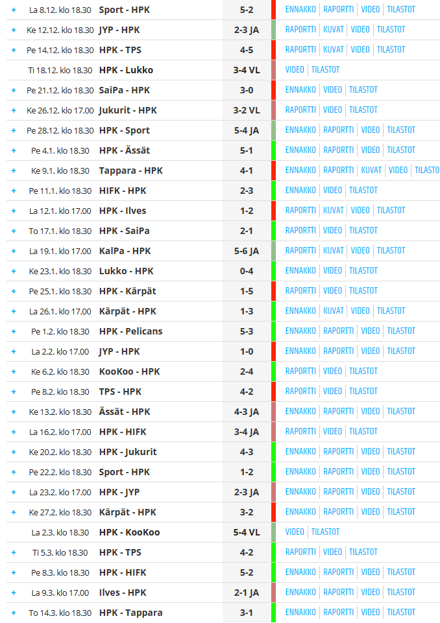Expand the KalPa - HPK 19.1. row

tap(14, 251)
